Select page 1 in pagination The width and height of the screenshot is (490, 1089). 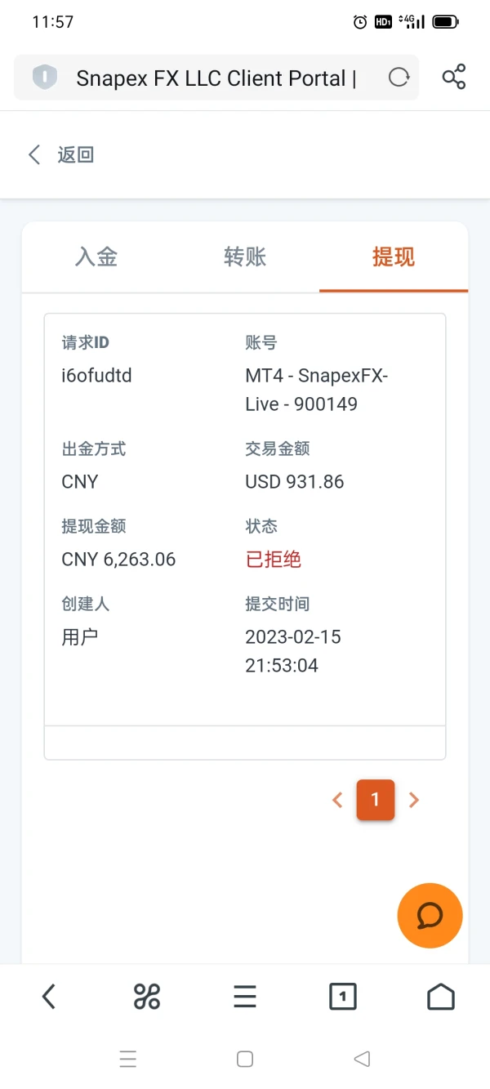(x=376, y=800)
